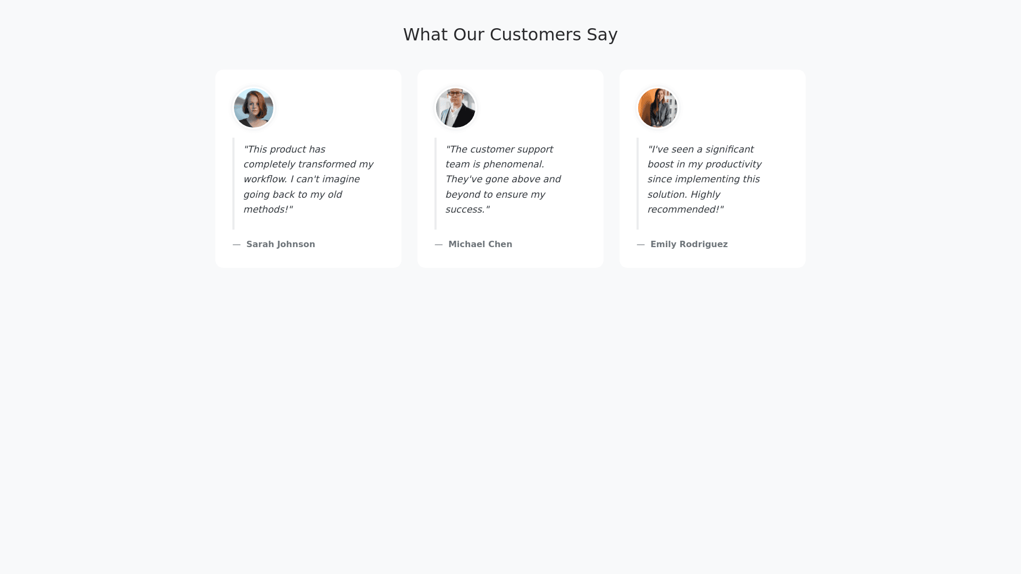
Task: Click the gray quote bar in Emily's card
Action: coord(638,183)
